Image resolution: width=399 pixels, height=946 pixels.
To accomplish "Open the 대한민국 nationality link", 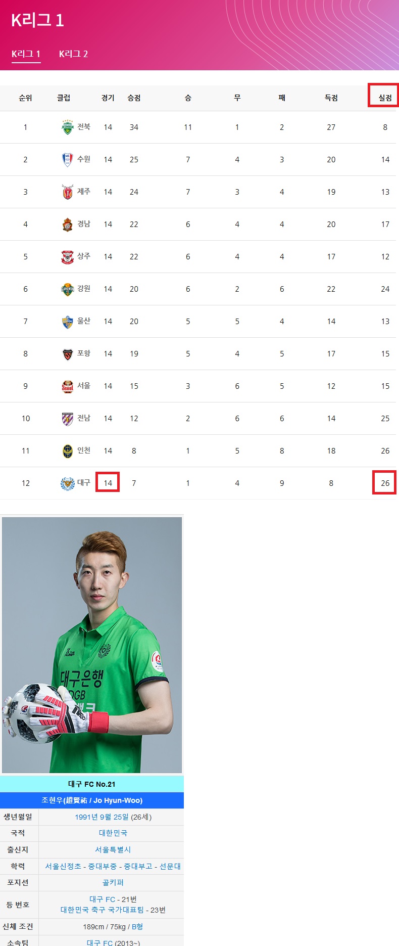I will pos(113,833).
